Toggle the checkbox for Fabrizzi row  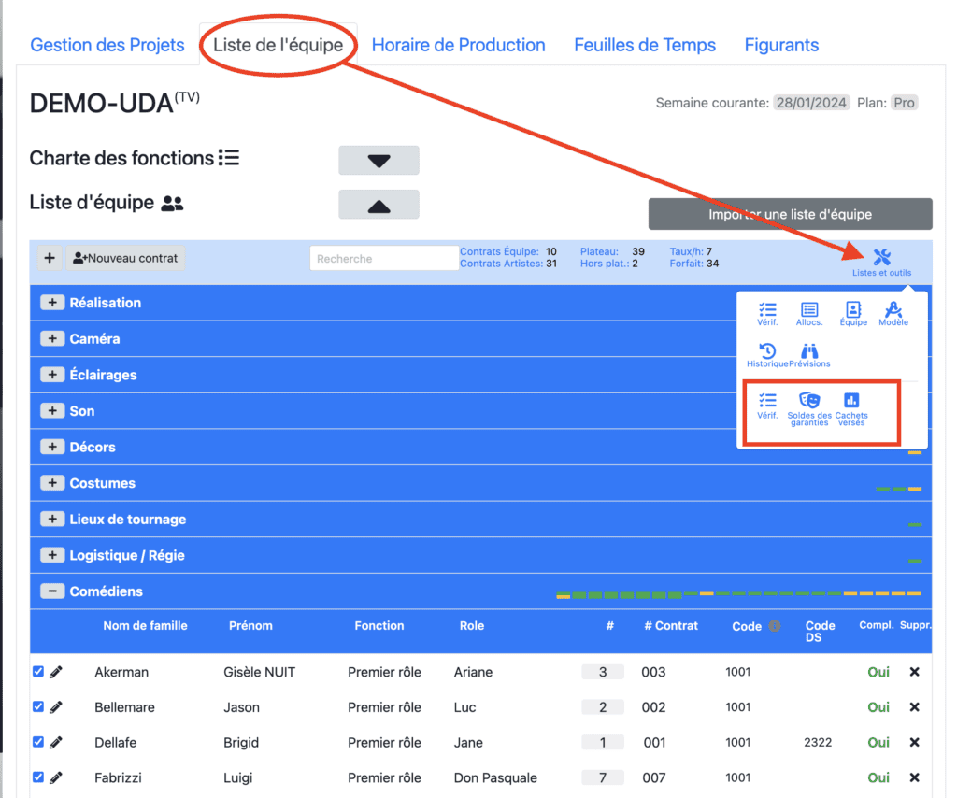coord(38,777)
